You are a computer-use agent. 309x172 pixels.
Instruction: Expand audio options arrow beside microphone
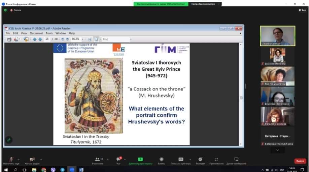point(19,159)
